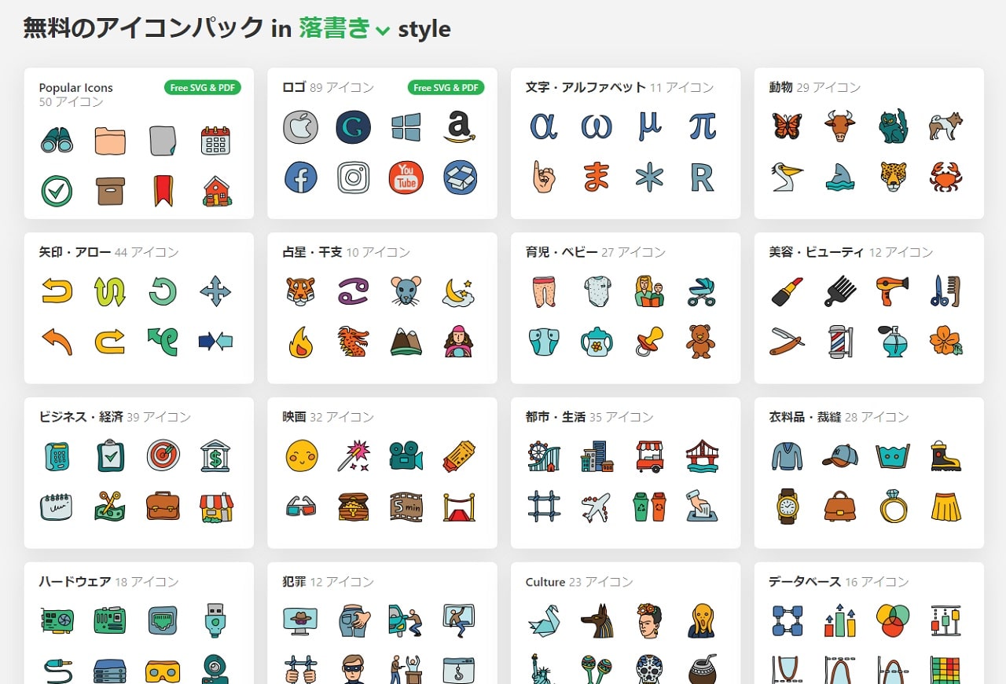The height and width of the screenshot is (684, 1006).
Task: Click Free SVG & PDF badge on Popular Icons
Action: pos(203,87)
